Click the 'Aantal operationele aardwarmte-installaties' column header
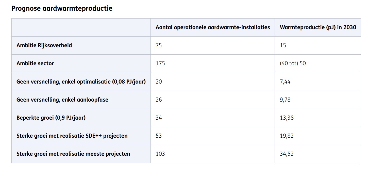This screenshot has height=177, width=368. [x=213, y=27]
